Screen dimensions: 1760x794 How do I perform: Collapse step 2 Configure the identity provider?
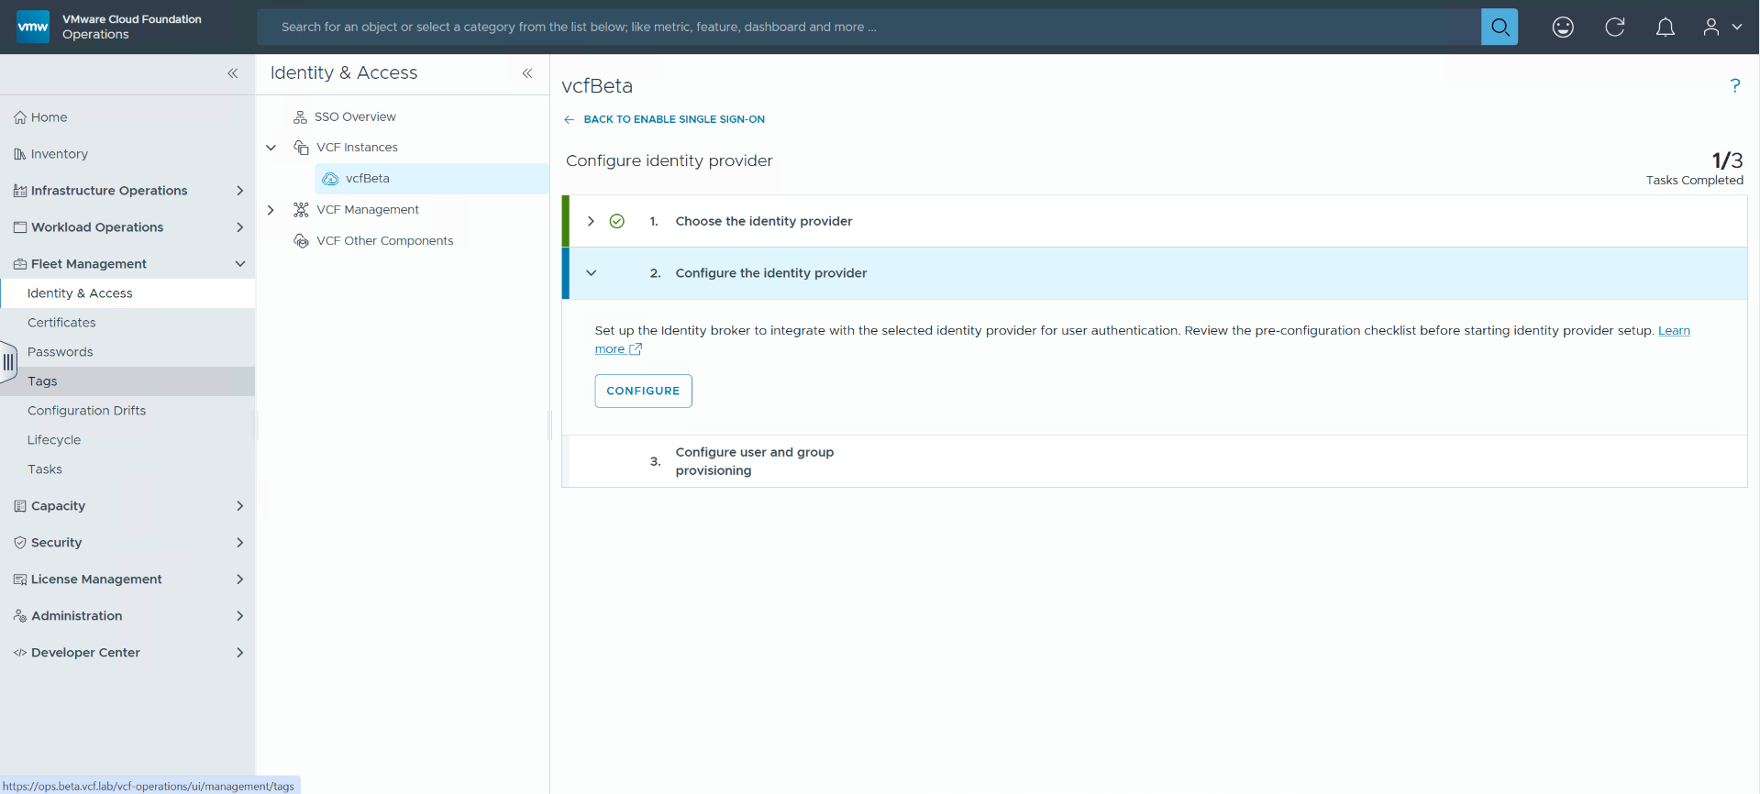(592, 273)
